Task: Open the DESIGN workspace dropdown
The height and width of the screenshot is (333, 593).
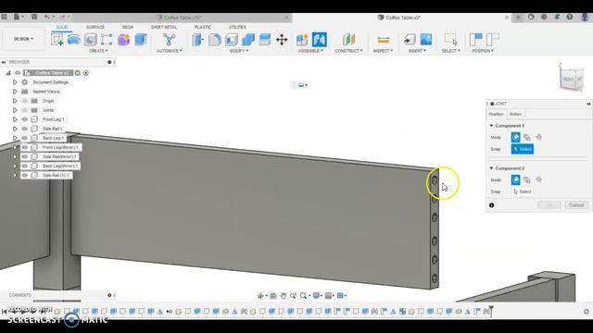Action: tap(23, 39)
